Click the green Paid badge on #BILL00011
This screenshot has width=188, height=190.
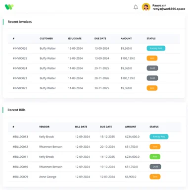coord(155,157)
